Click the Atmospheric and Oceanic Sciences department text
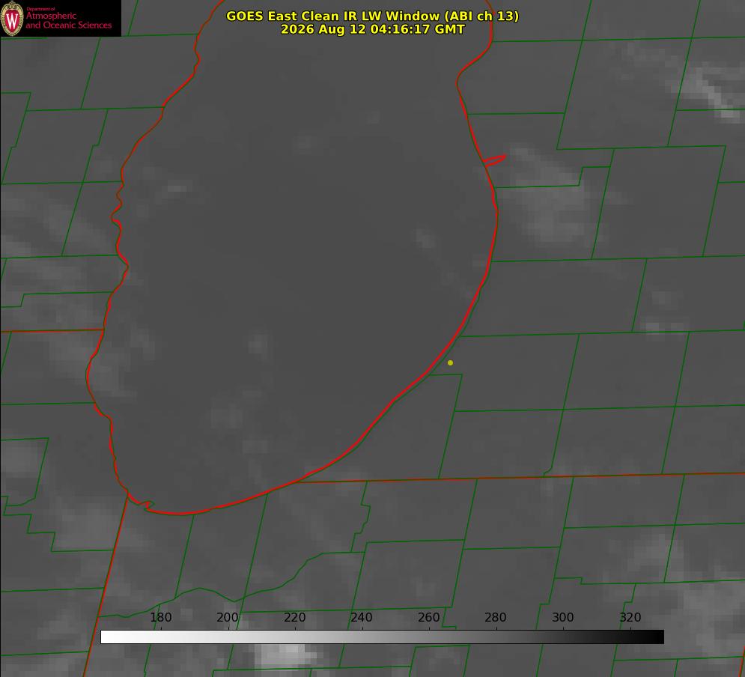The width and height of the screenshot is (745, 677). pyautogui.click(x=68, y=19)
